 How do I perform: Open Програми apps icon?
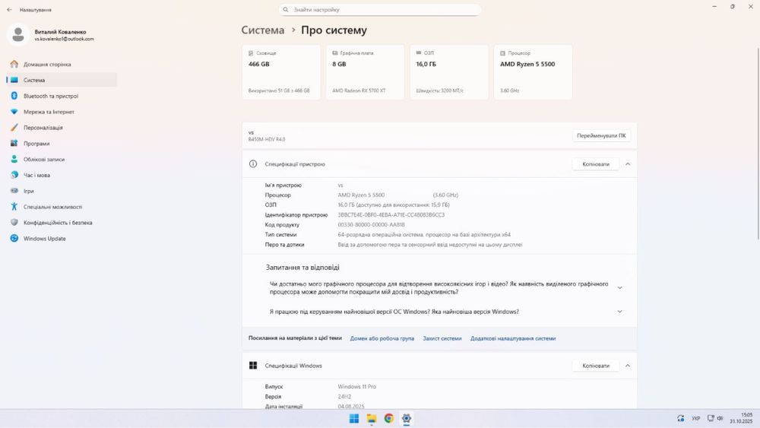[x=14, y=144]
